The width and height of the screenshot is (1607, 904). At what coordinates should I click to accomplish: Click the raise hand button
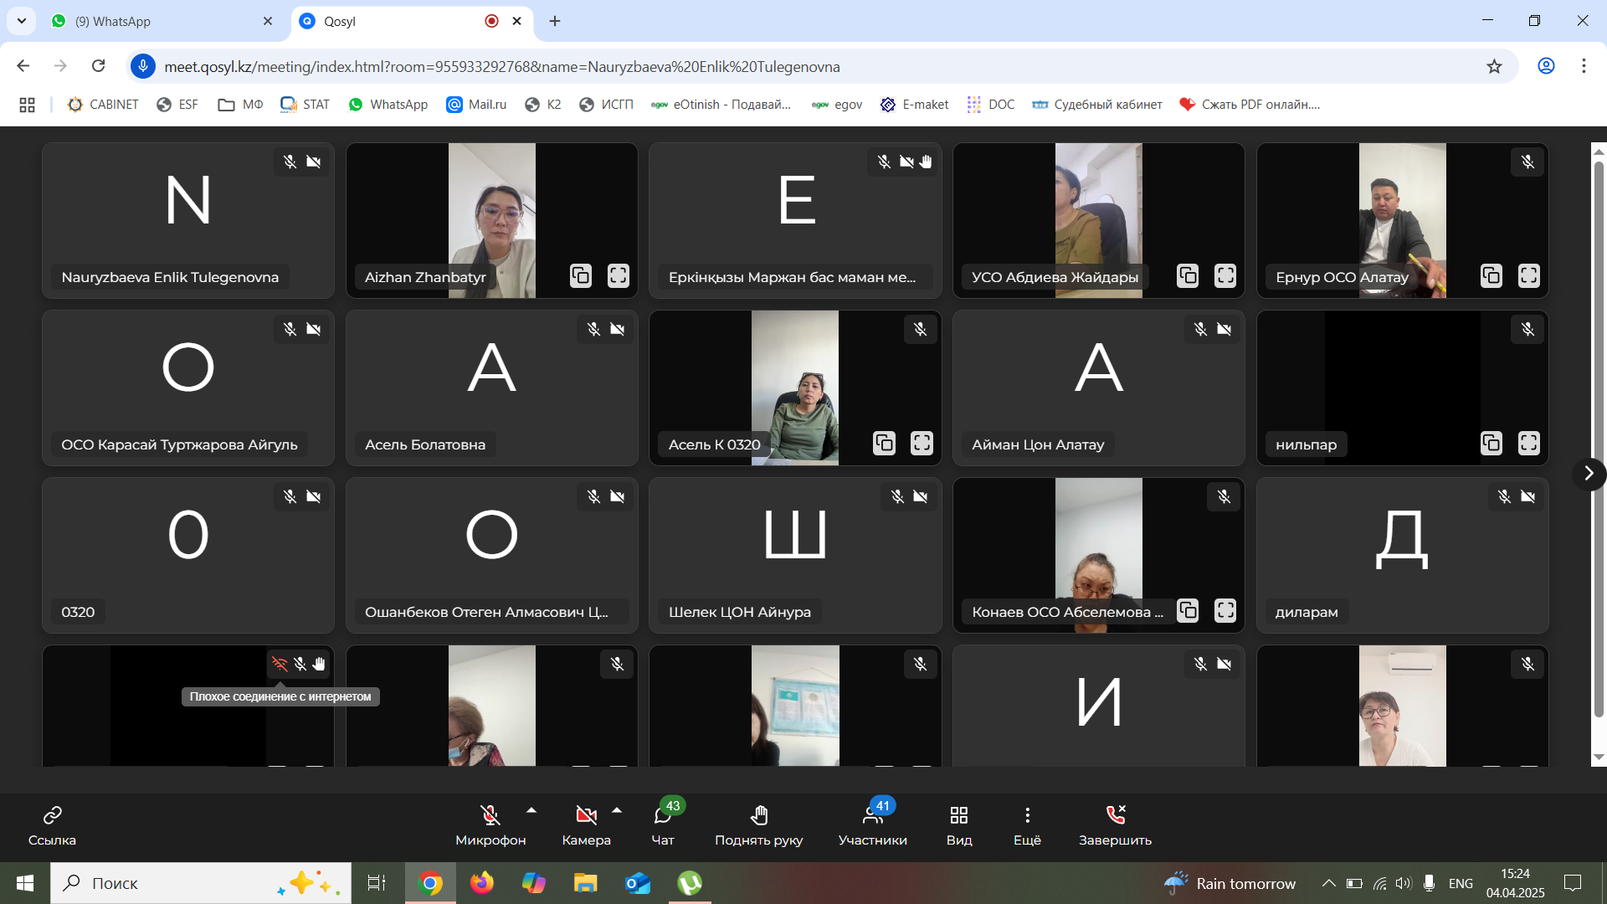pos(758,815)
